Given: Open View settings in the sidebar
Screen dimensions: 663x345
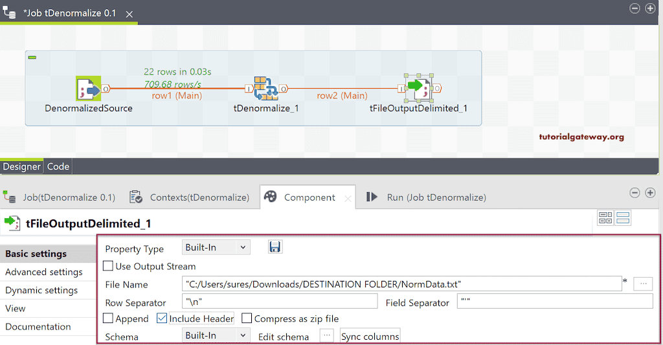Looking at the screenshot, I should tap(48, 308).
